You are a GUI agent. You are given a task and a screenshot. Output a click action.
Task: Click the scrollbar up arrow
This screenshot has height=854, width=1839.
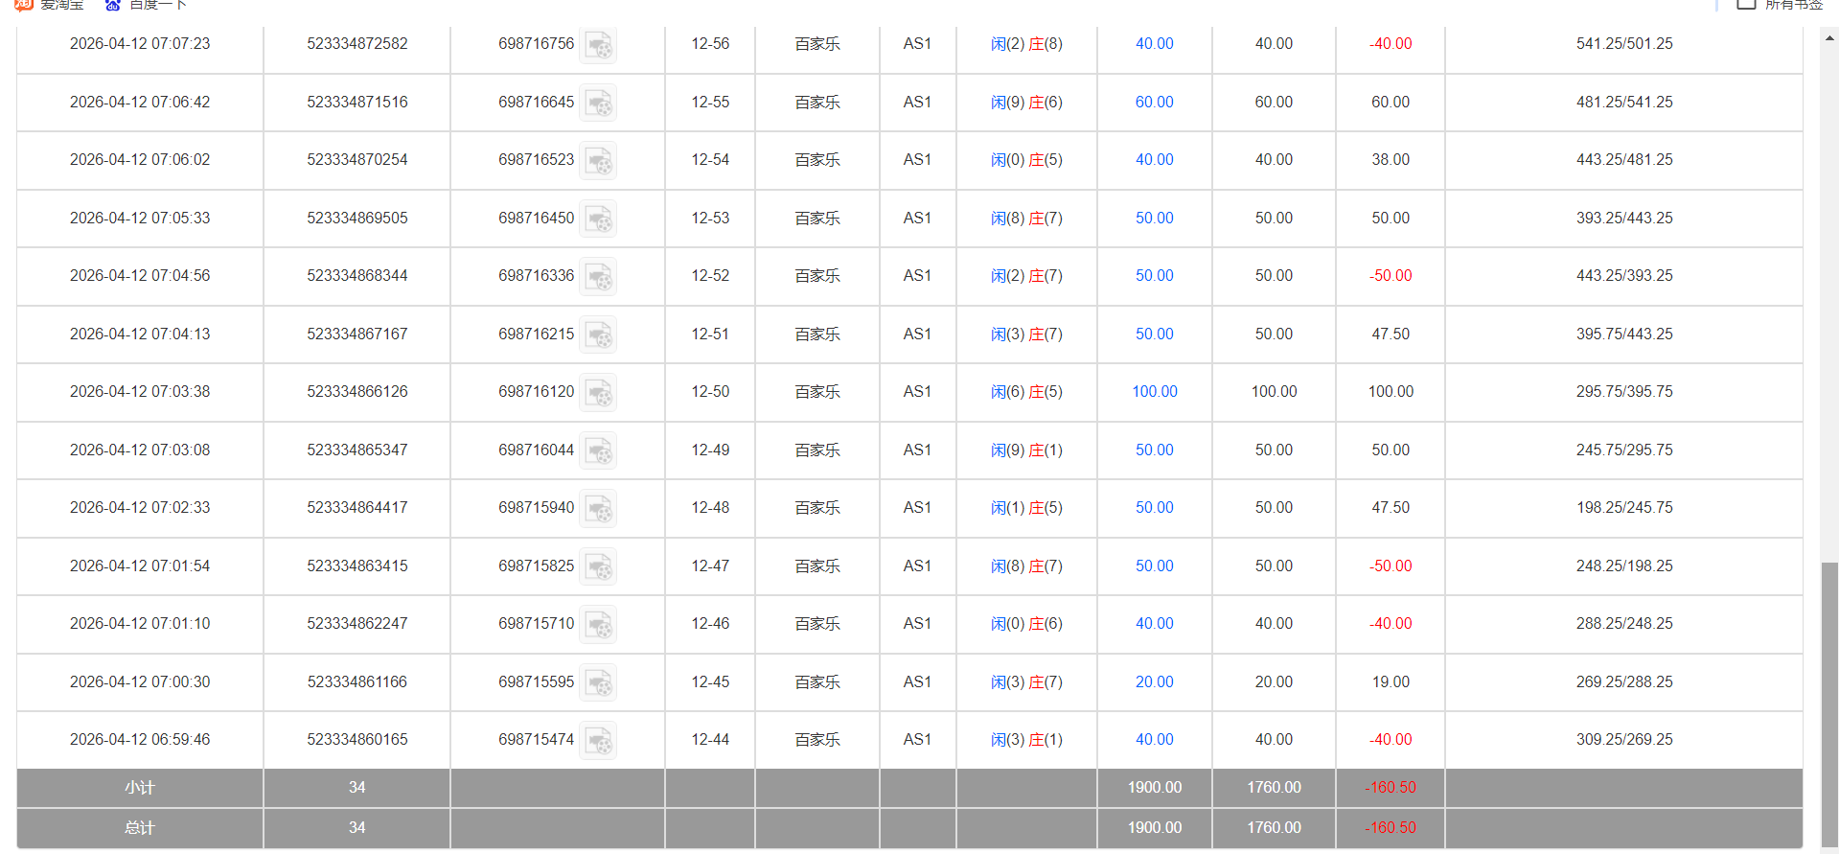point(1829,39)
